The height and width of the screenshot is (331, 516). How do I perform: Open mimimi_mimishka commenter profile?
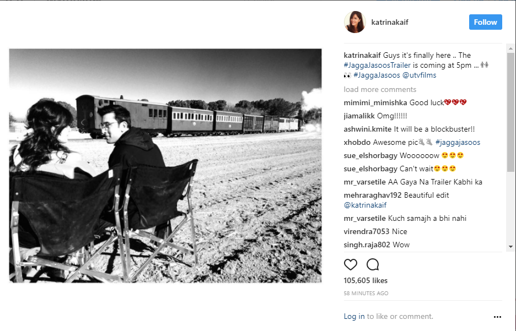[x=375, y=102]
